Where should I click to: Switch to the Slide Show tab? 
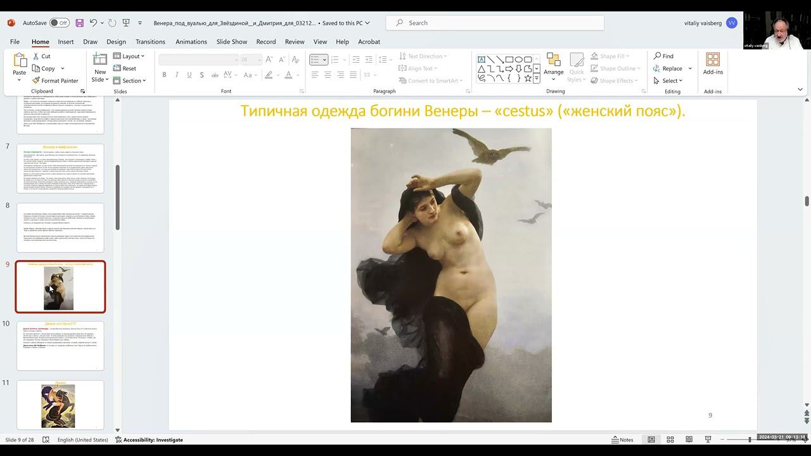(x=231, y=42)
